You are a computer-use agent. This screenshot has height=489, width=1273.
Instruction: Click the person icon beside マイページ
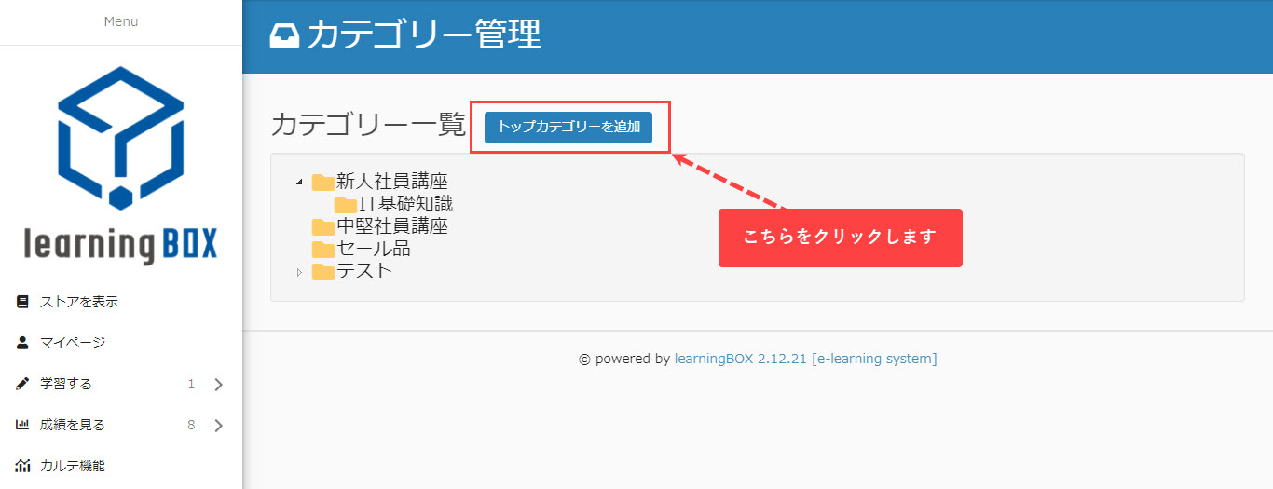tap(23, 343)
